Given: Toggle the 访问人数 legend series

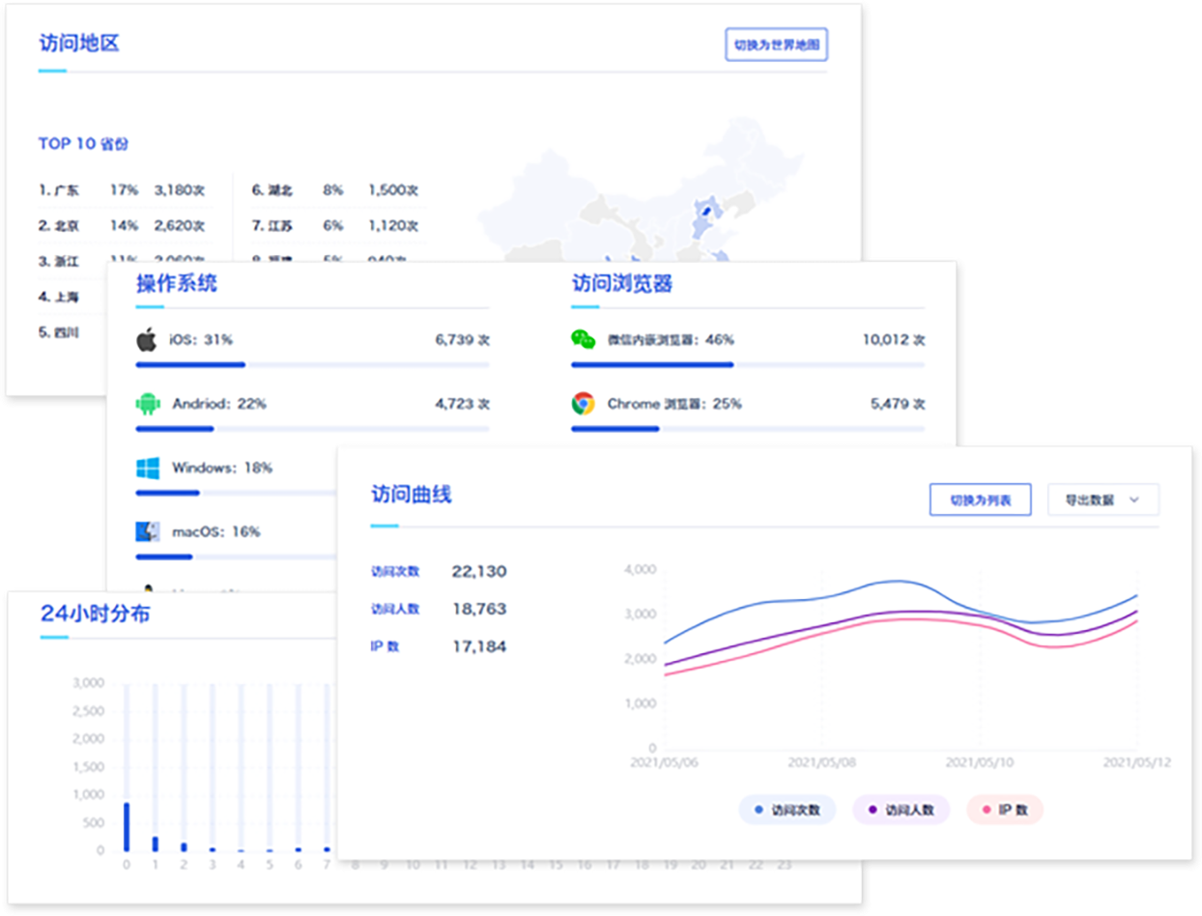Looking at the screenshot, I should 901,810.
